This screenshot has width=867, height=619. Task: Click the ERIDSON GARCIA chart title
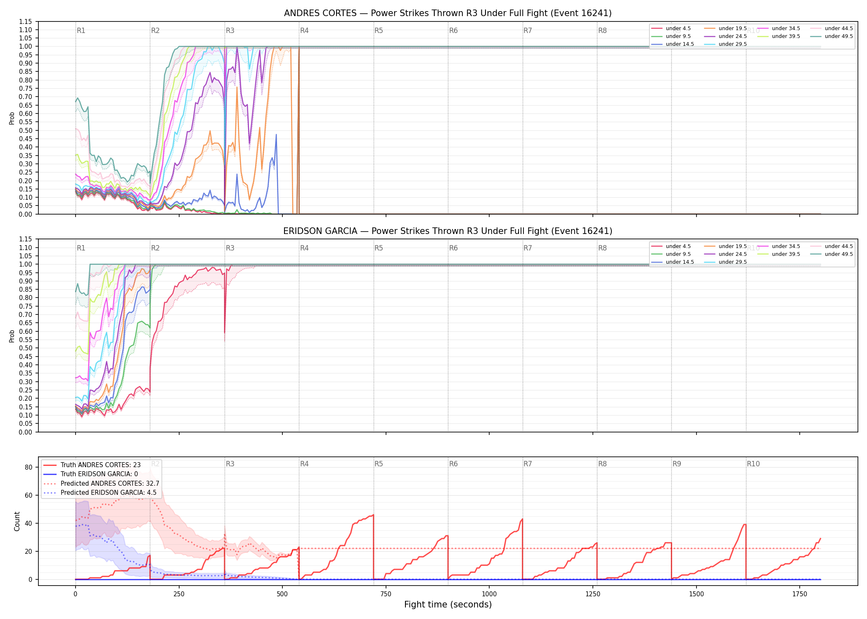(448, 231)
